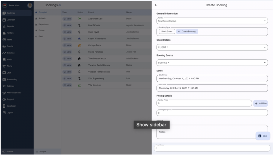Click the Vacation Rental Tijuana status icon

coord(79,72)
